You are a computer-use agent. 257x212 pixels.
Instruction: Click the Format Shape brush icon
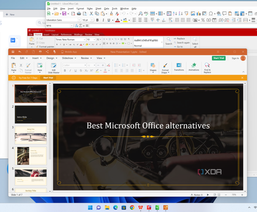[x=165, y=65]
